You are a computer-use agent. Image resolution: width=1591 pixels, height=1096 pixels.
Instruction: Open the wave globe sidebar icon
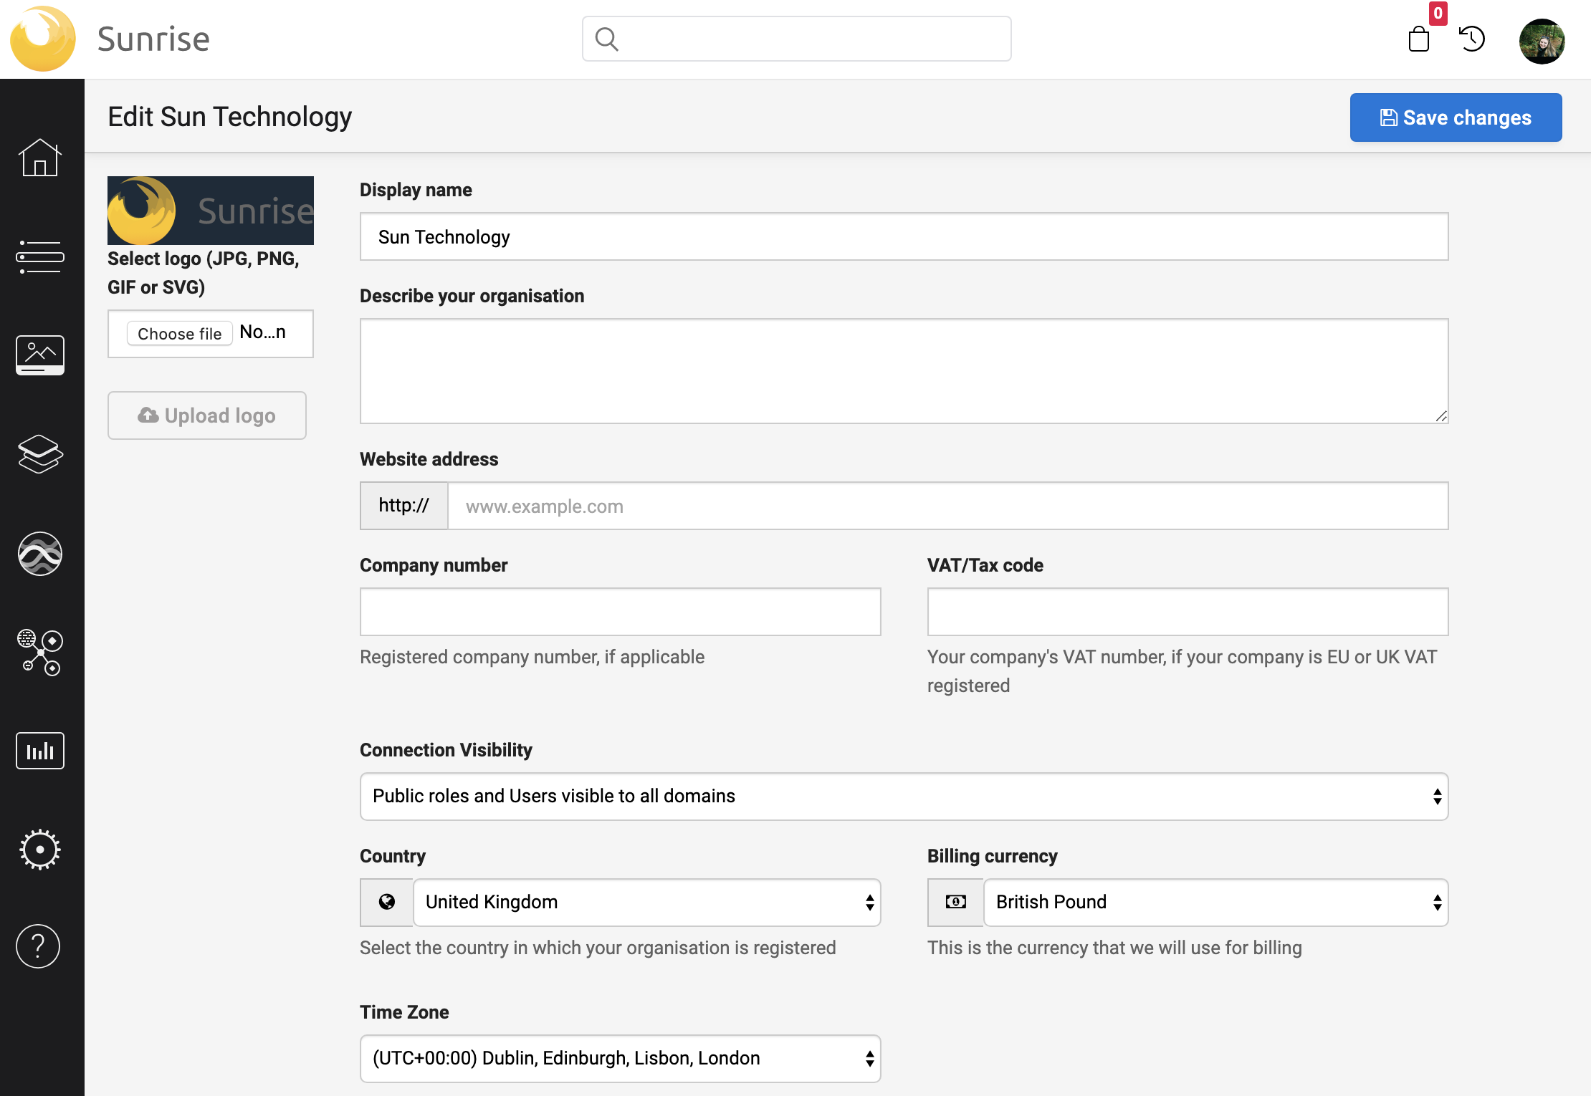(x=40, y=553)
